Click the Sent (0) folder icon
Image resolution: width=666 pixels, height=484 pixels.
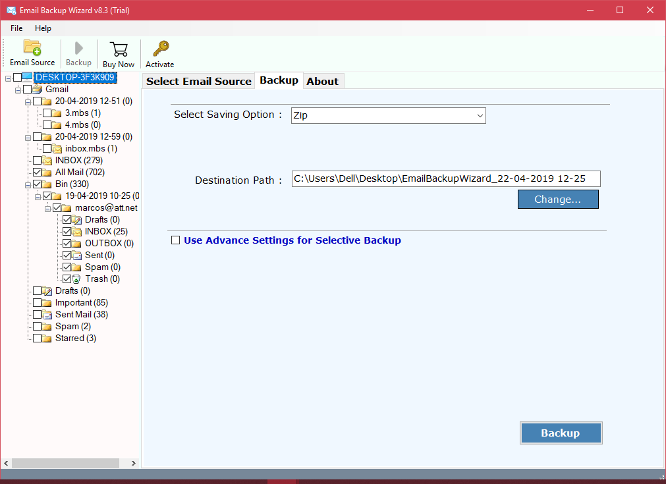(x=76, y=255)
